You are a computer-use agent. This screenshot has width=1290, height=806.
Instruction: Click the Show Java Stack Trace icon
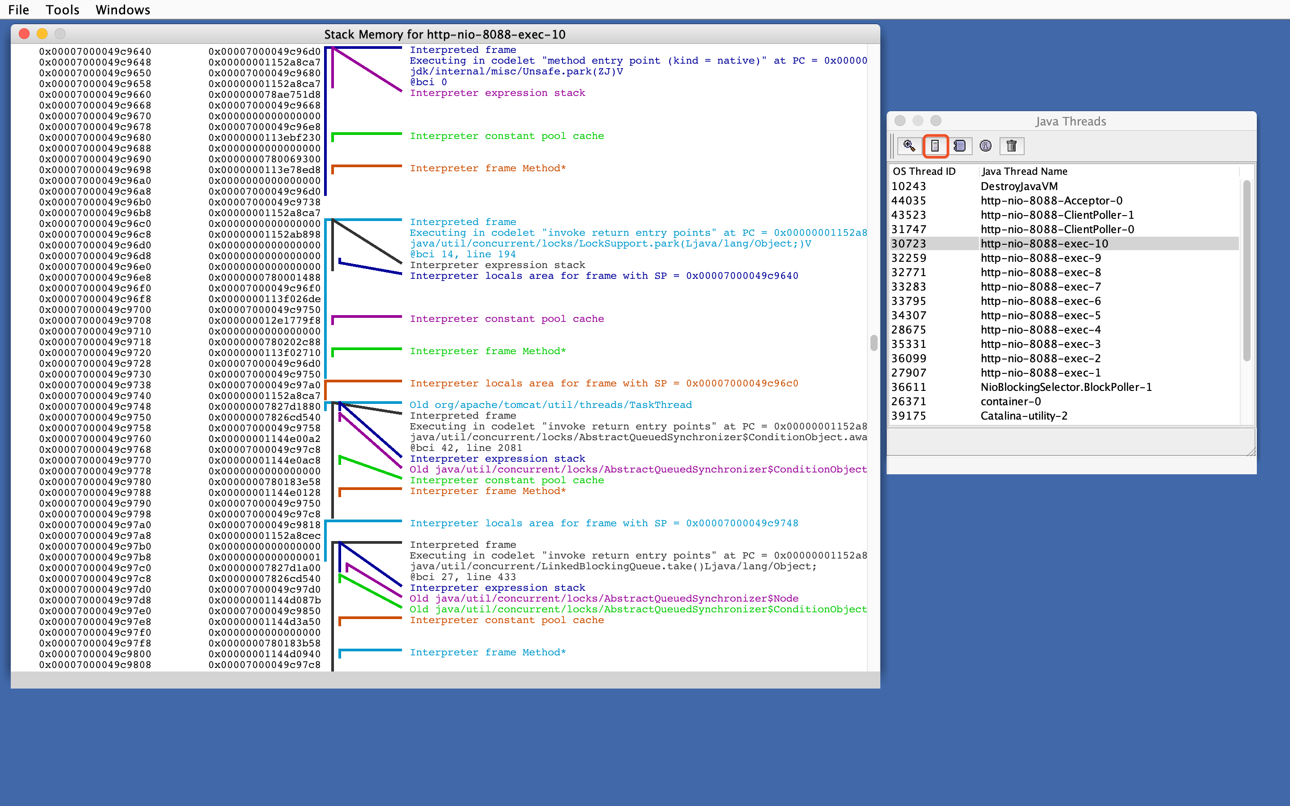pyautogui.click(x=960, y=146)
